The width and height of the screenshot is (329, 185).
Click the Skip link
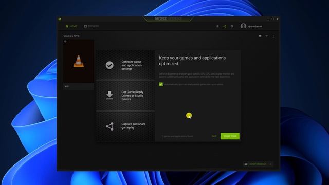[214, 136]
